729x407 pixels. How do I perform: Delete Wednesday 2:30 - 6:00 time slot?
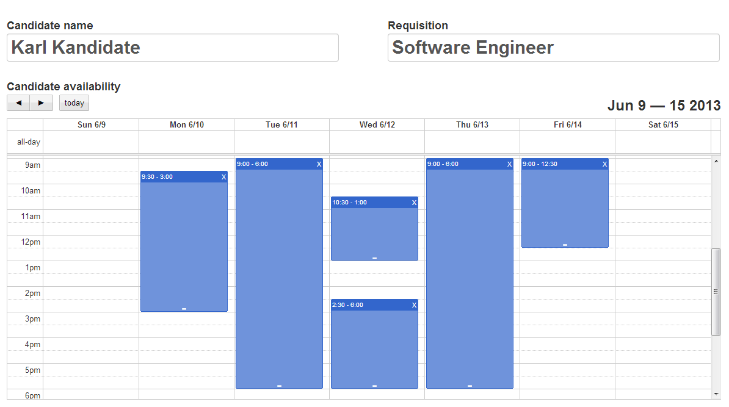(414, 305)
